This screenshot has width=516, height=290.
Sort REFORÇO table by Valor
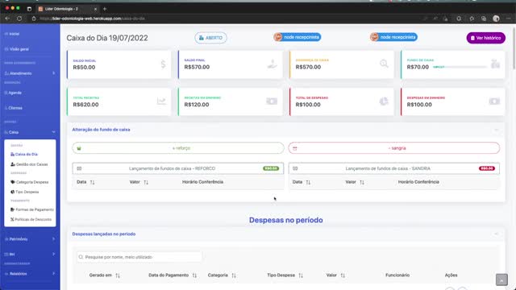coord(146,182)
